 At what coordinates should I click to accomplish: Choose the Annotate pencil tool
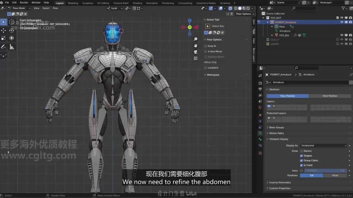(x=4, y=47)
